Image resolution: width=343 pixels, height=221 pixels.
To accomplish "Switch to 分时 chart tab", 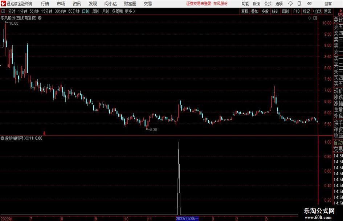I will pyautogui.click(x=12, y=11).
